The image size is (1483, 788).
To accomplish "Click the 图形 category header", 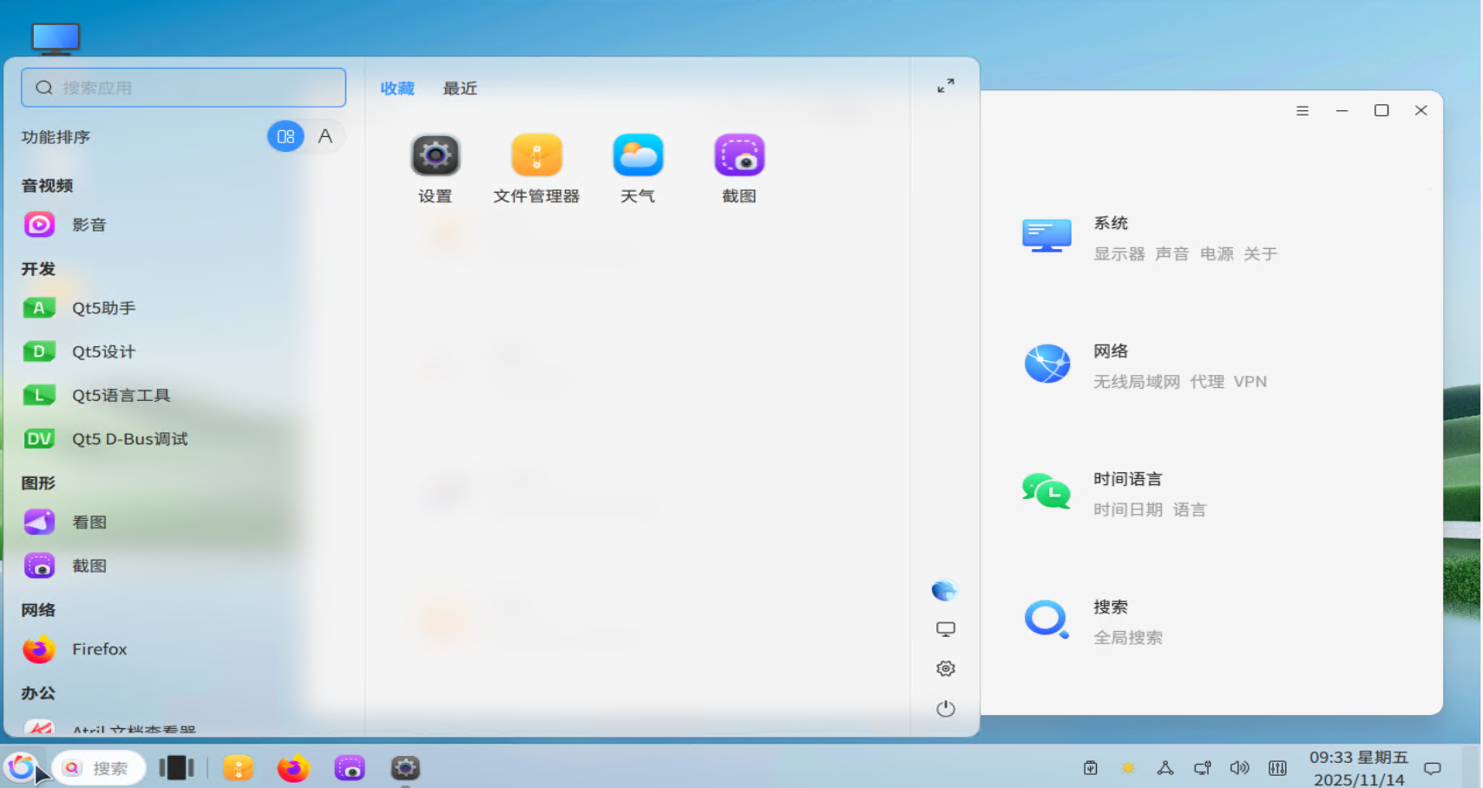I will tap(38, 483).
